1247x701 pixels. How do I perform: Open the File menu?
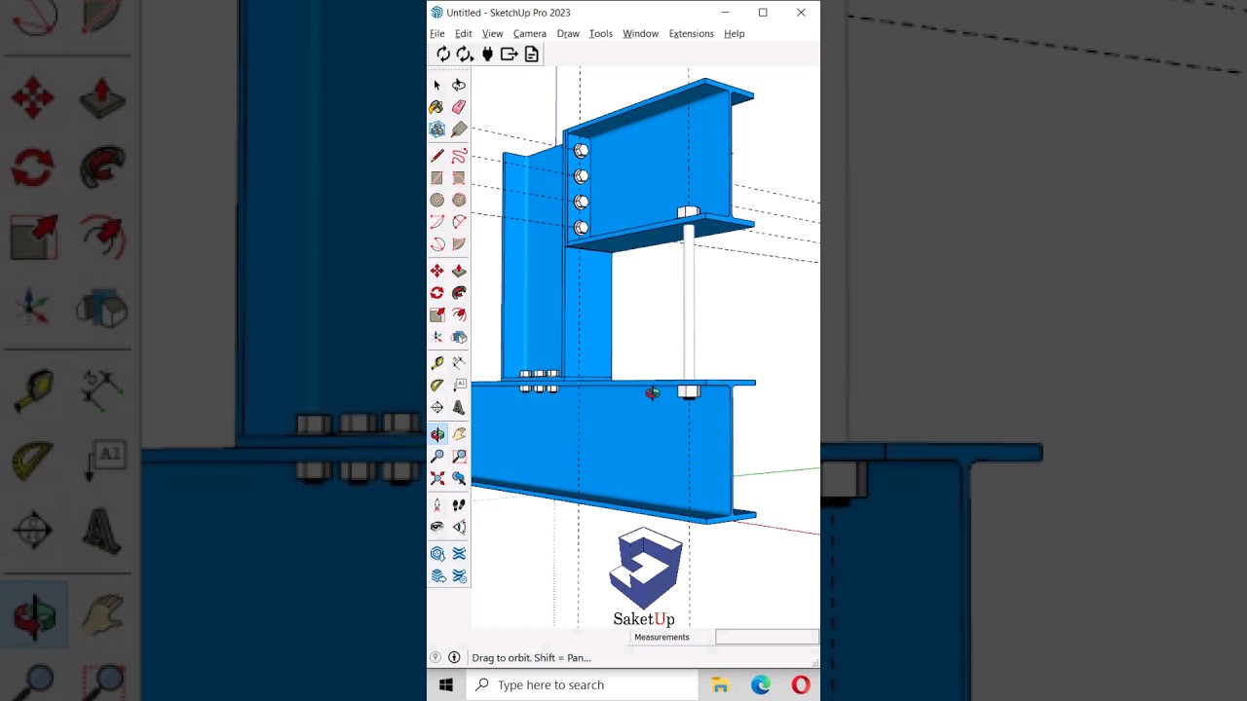[437, 33]
